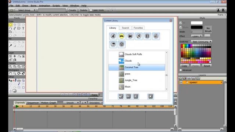This screenshot has height=132, width=235.
Task: Open the привет layer dropdown arrow
Action: click(221, 82)
